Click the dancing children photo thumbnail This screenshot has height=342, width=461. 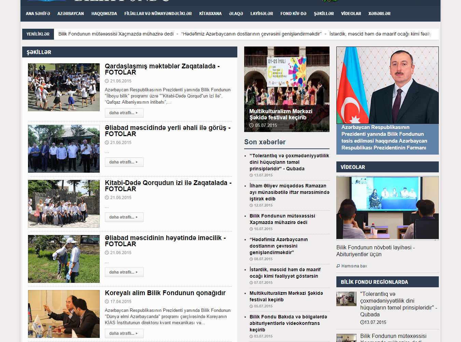click(x=64, y=87)
